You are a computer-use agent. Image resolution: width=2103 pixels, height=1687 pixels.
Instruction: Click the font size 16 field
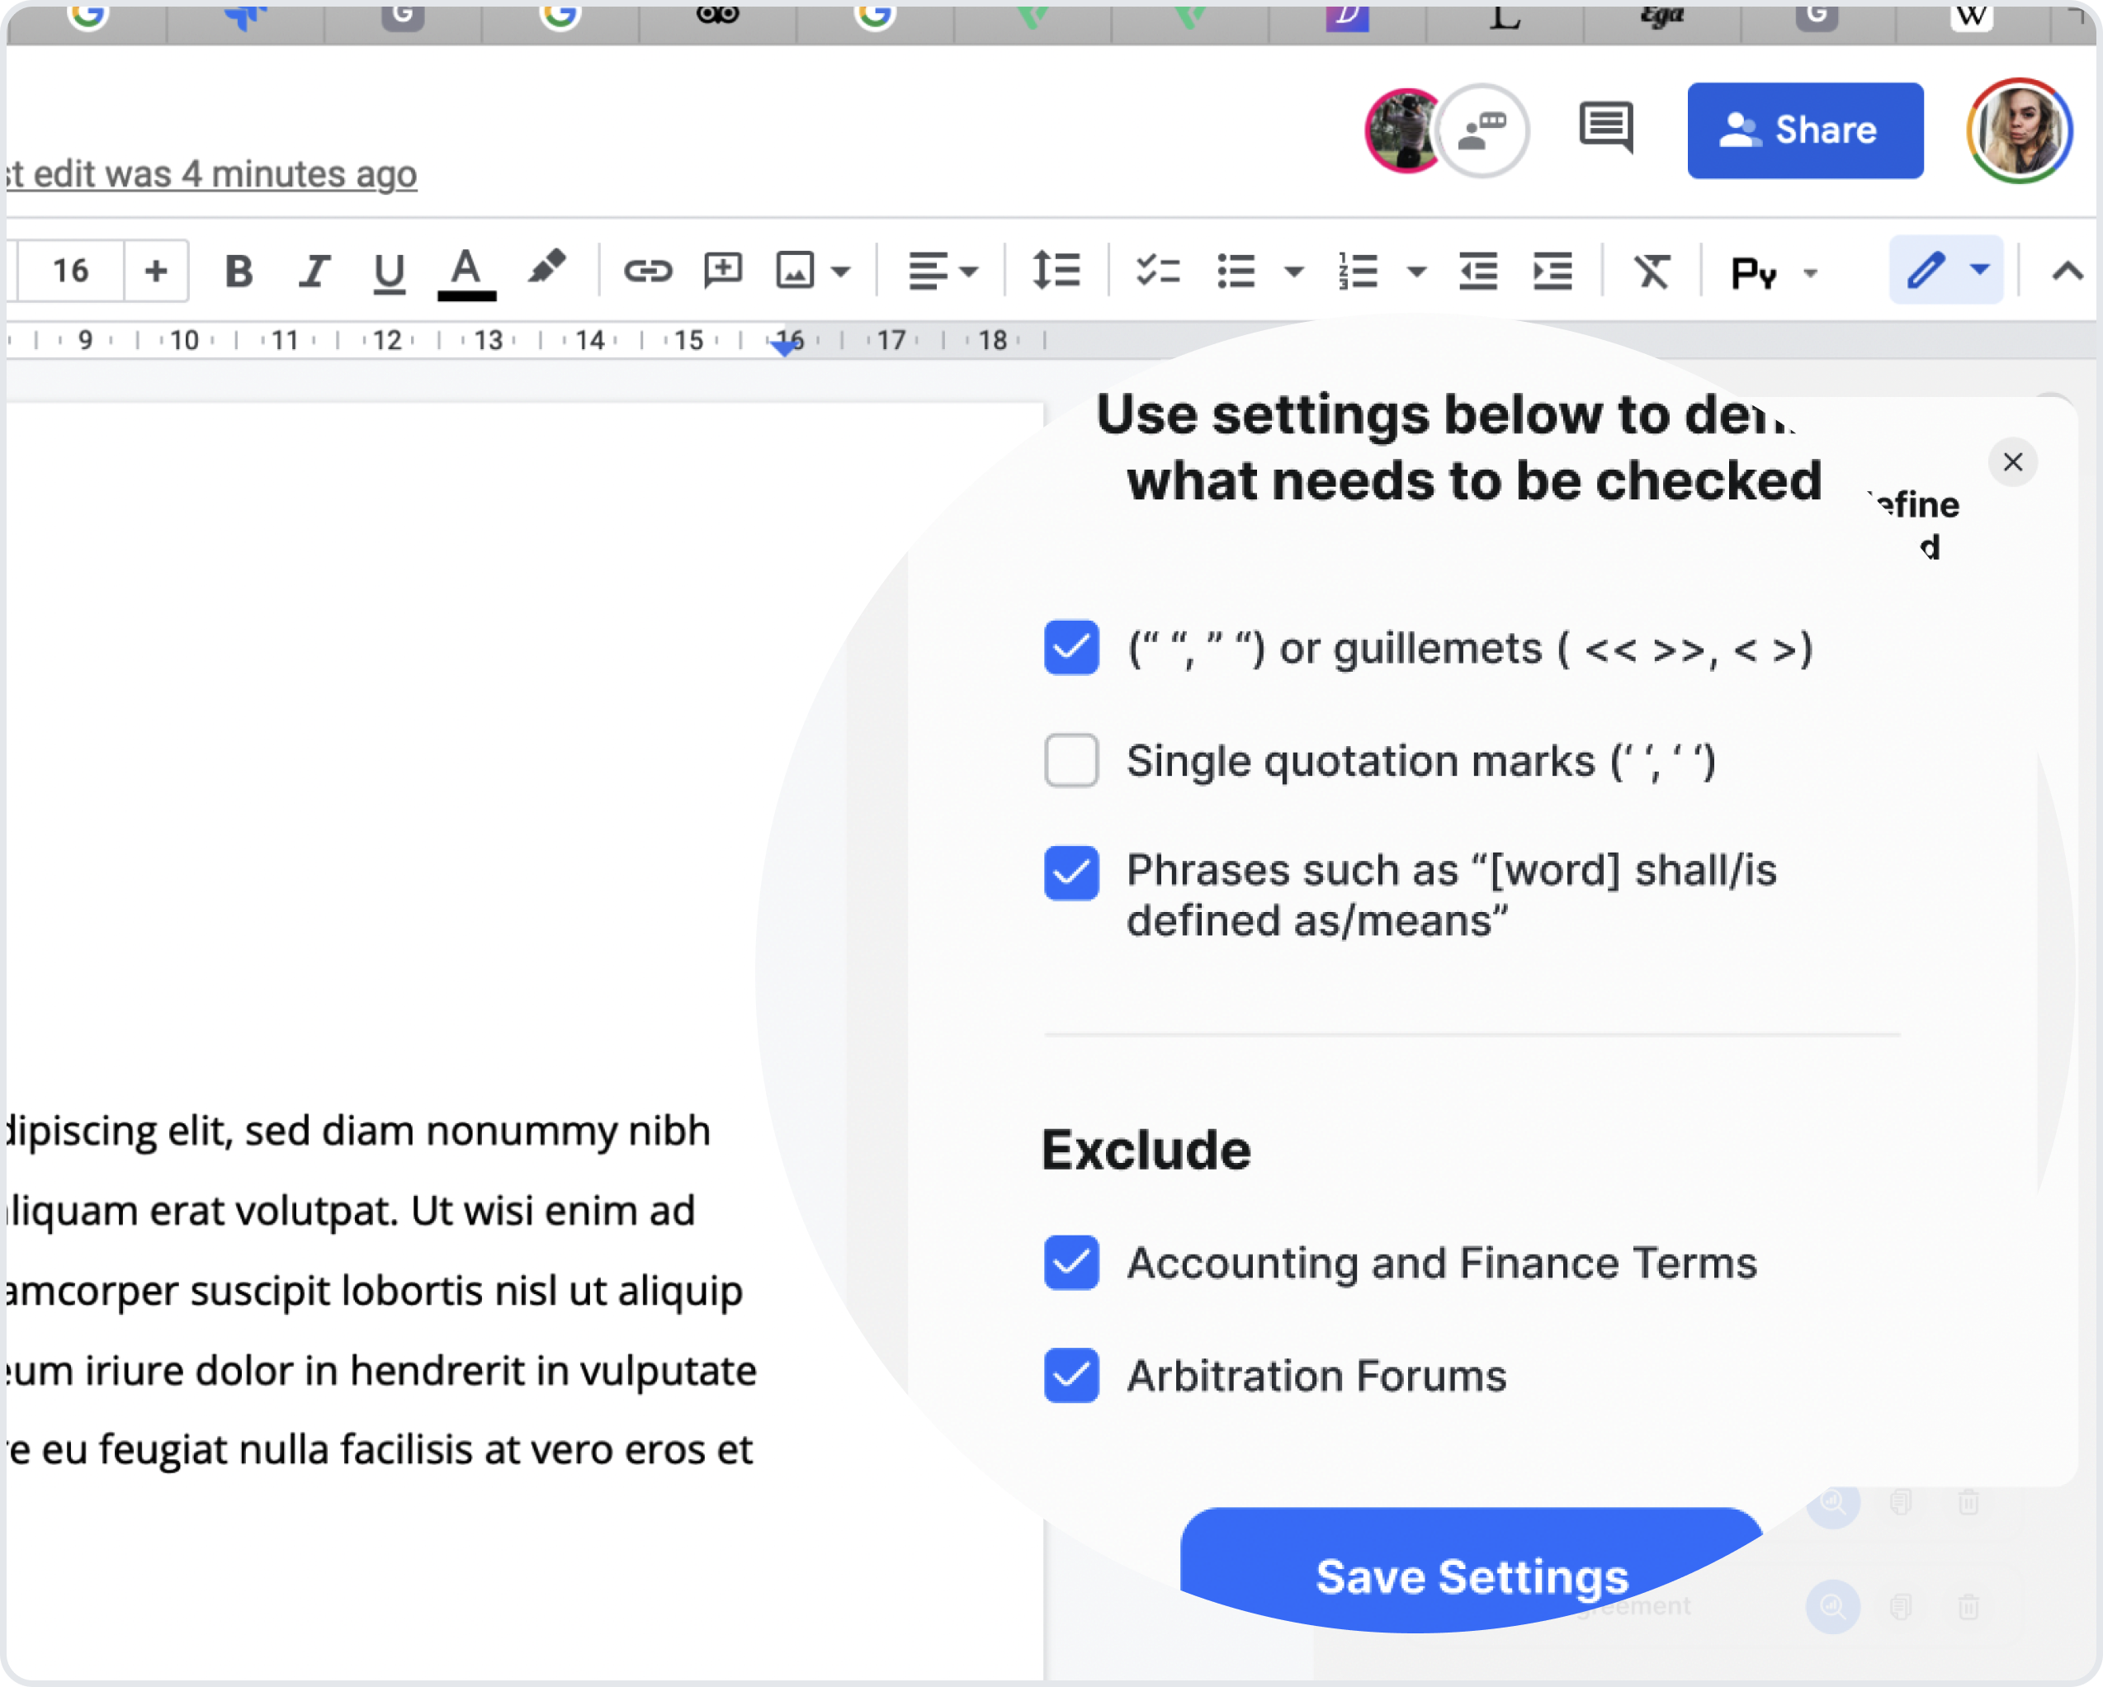pos(71,271)
